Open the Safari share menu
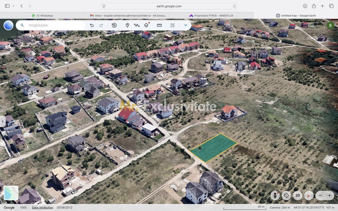The image size is (338, 211). point(314,6)
